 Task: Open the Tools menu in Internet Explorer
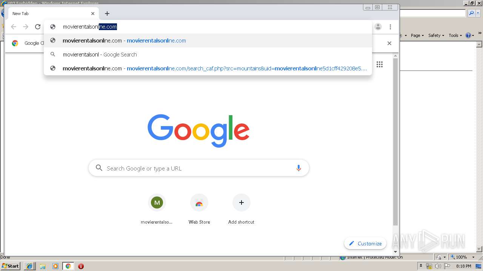tap(455, 35)
